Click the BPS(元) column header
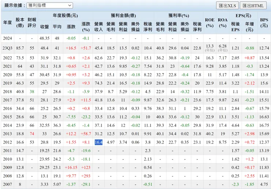This screenshot has width=271, height=189. click(264, 23)
